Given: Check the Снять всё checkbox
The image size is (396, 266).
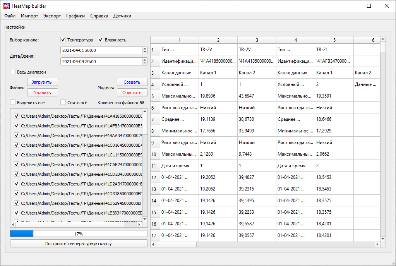Looking at the screenshot, I should (63, 103).
